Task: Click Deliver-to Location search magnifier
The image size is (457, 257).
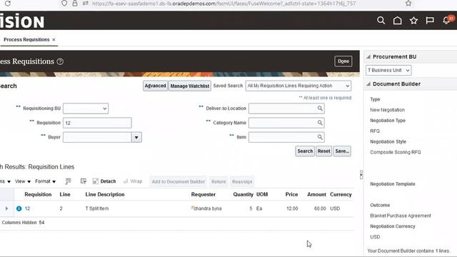Action: coord(320,109)
